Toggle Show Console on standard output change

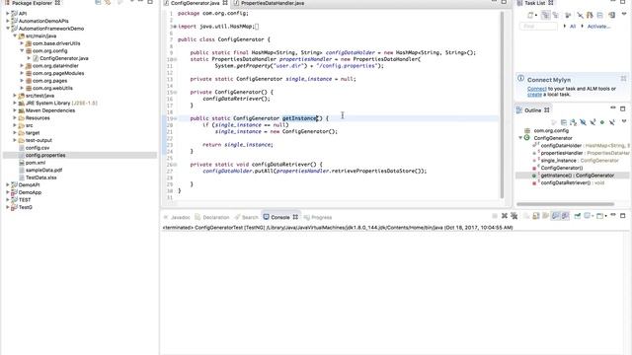pos(556,216)
